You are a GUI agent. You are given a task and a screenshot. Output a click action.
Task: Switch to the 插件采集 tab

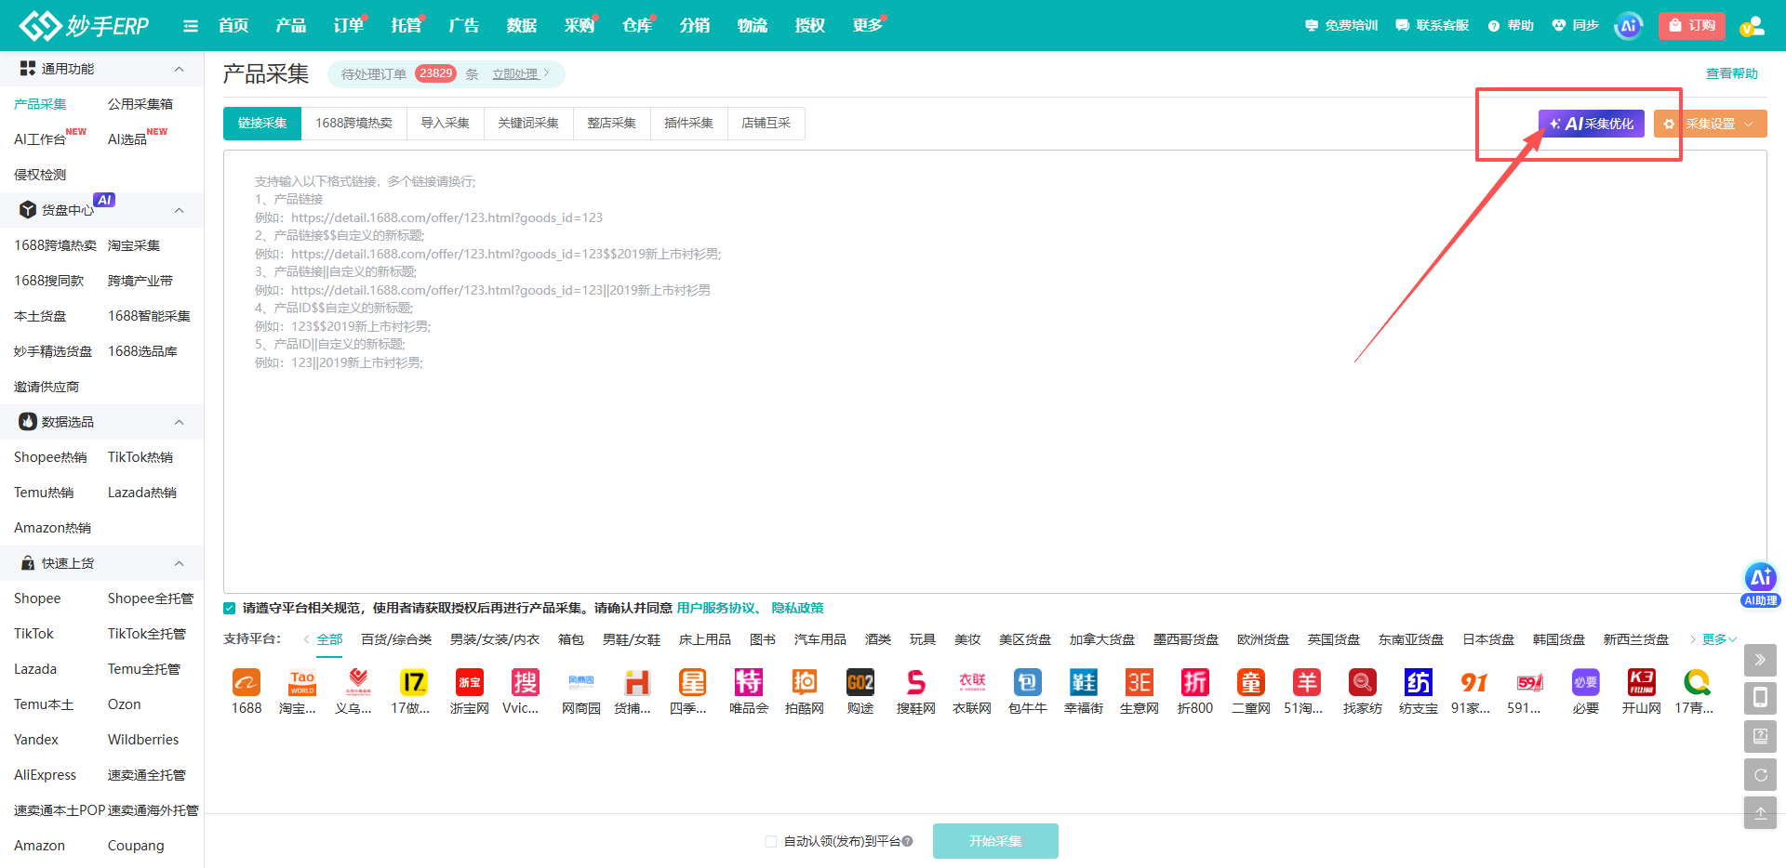click(x=688, y=124)
